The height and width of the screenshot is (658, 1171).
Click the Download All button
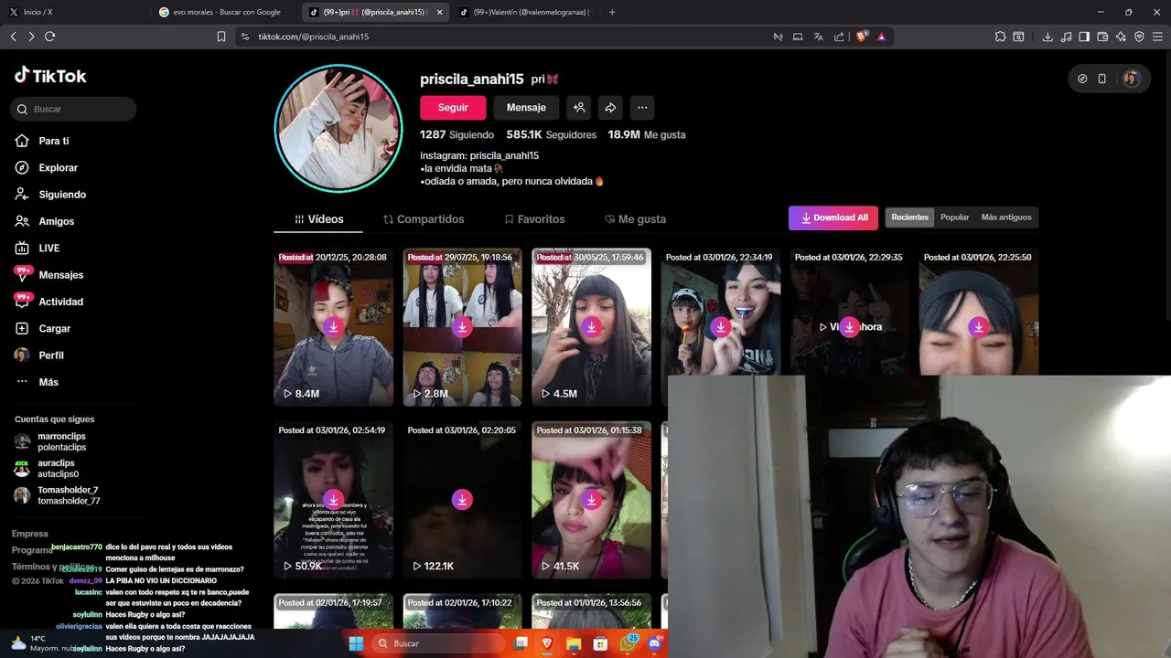tap(833, 218)
